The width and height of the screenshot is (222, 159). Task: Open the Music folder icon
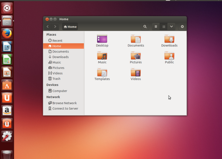pyautogui.click(x=102, y=56)
